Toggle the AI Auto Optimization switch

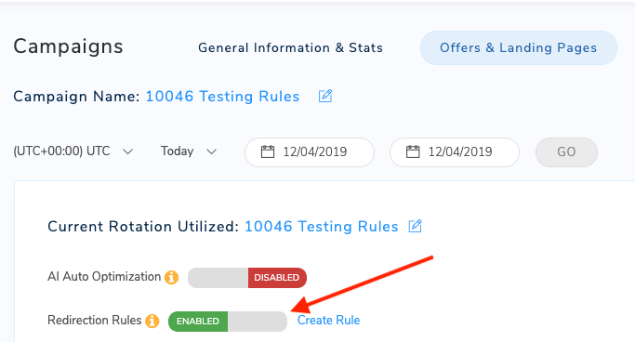point(247,278)
